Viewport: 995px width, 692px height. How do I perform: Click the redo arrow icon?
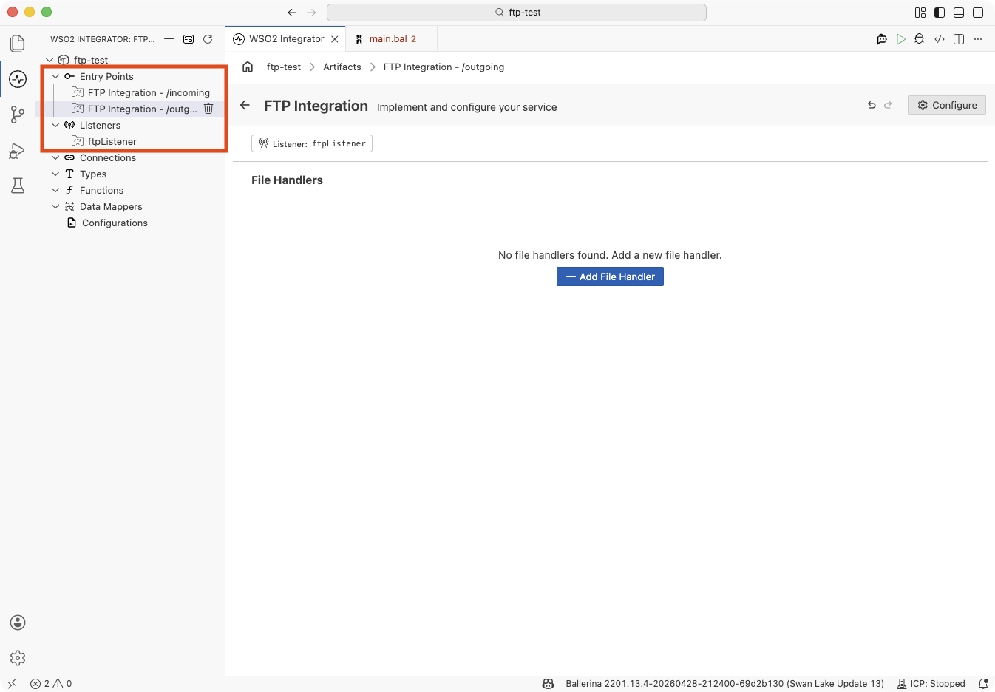click(888, 105)
